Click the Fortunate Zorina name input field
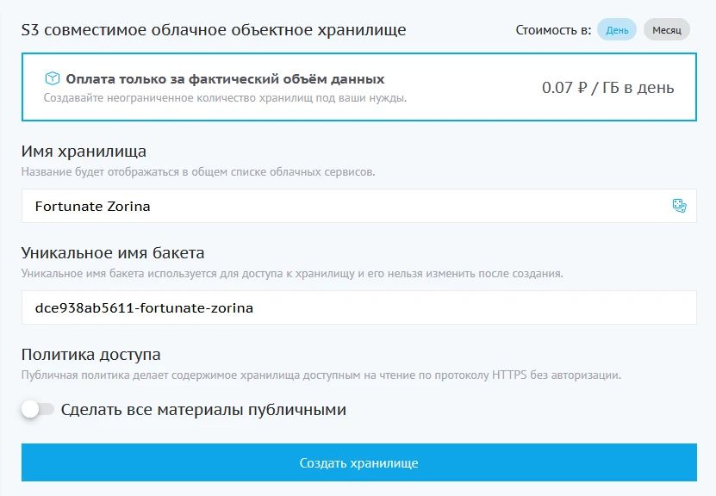The width and height of the screenshot is (716, 496). point(258,206)
